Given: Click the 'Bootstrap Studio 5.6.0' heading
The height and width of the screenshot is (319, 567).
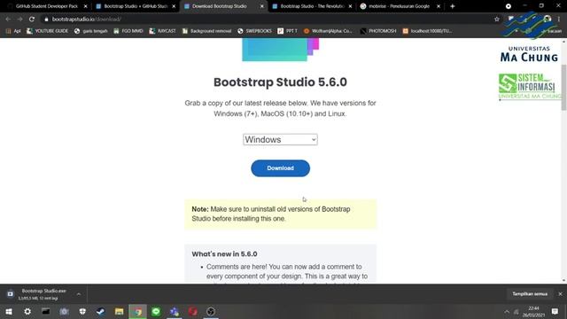Looking at the screenshot, I should click(280, 82).
